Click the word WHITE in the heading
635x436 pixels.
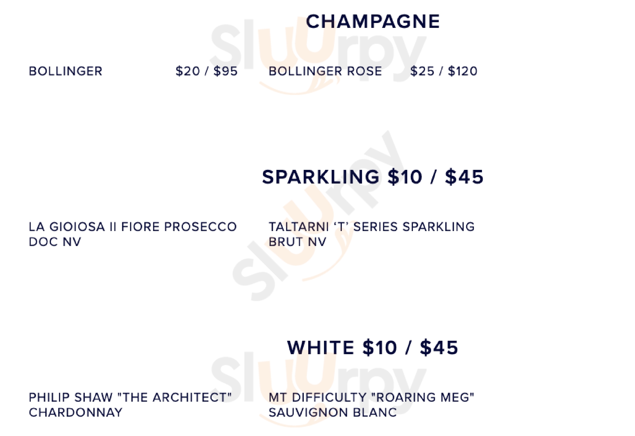321,348
